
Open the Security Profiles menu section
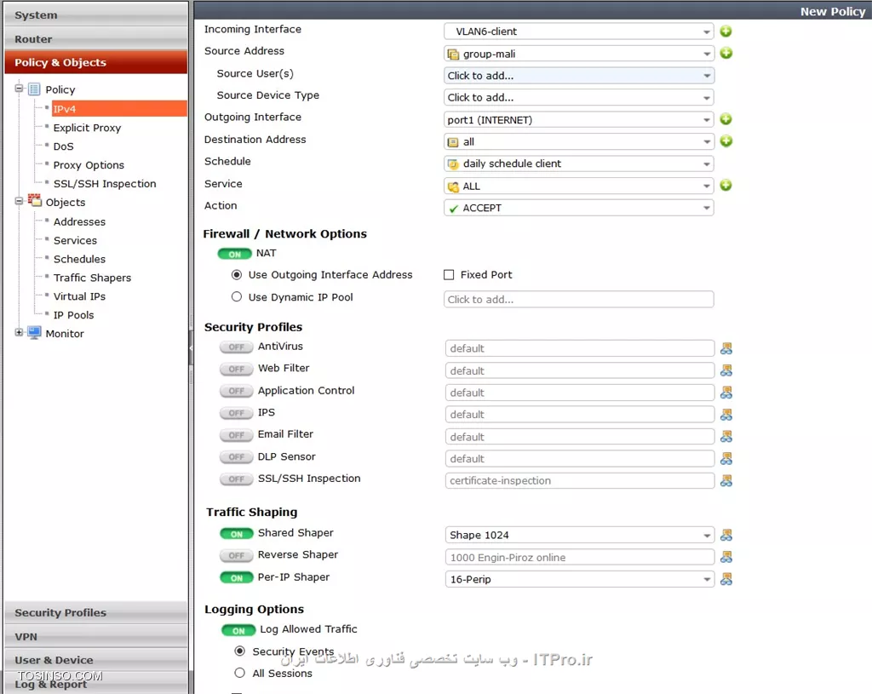95,612
